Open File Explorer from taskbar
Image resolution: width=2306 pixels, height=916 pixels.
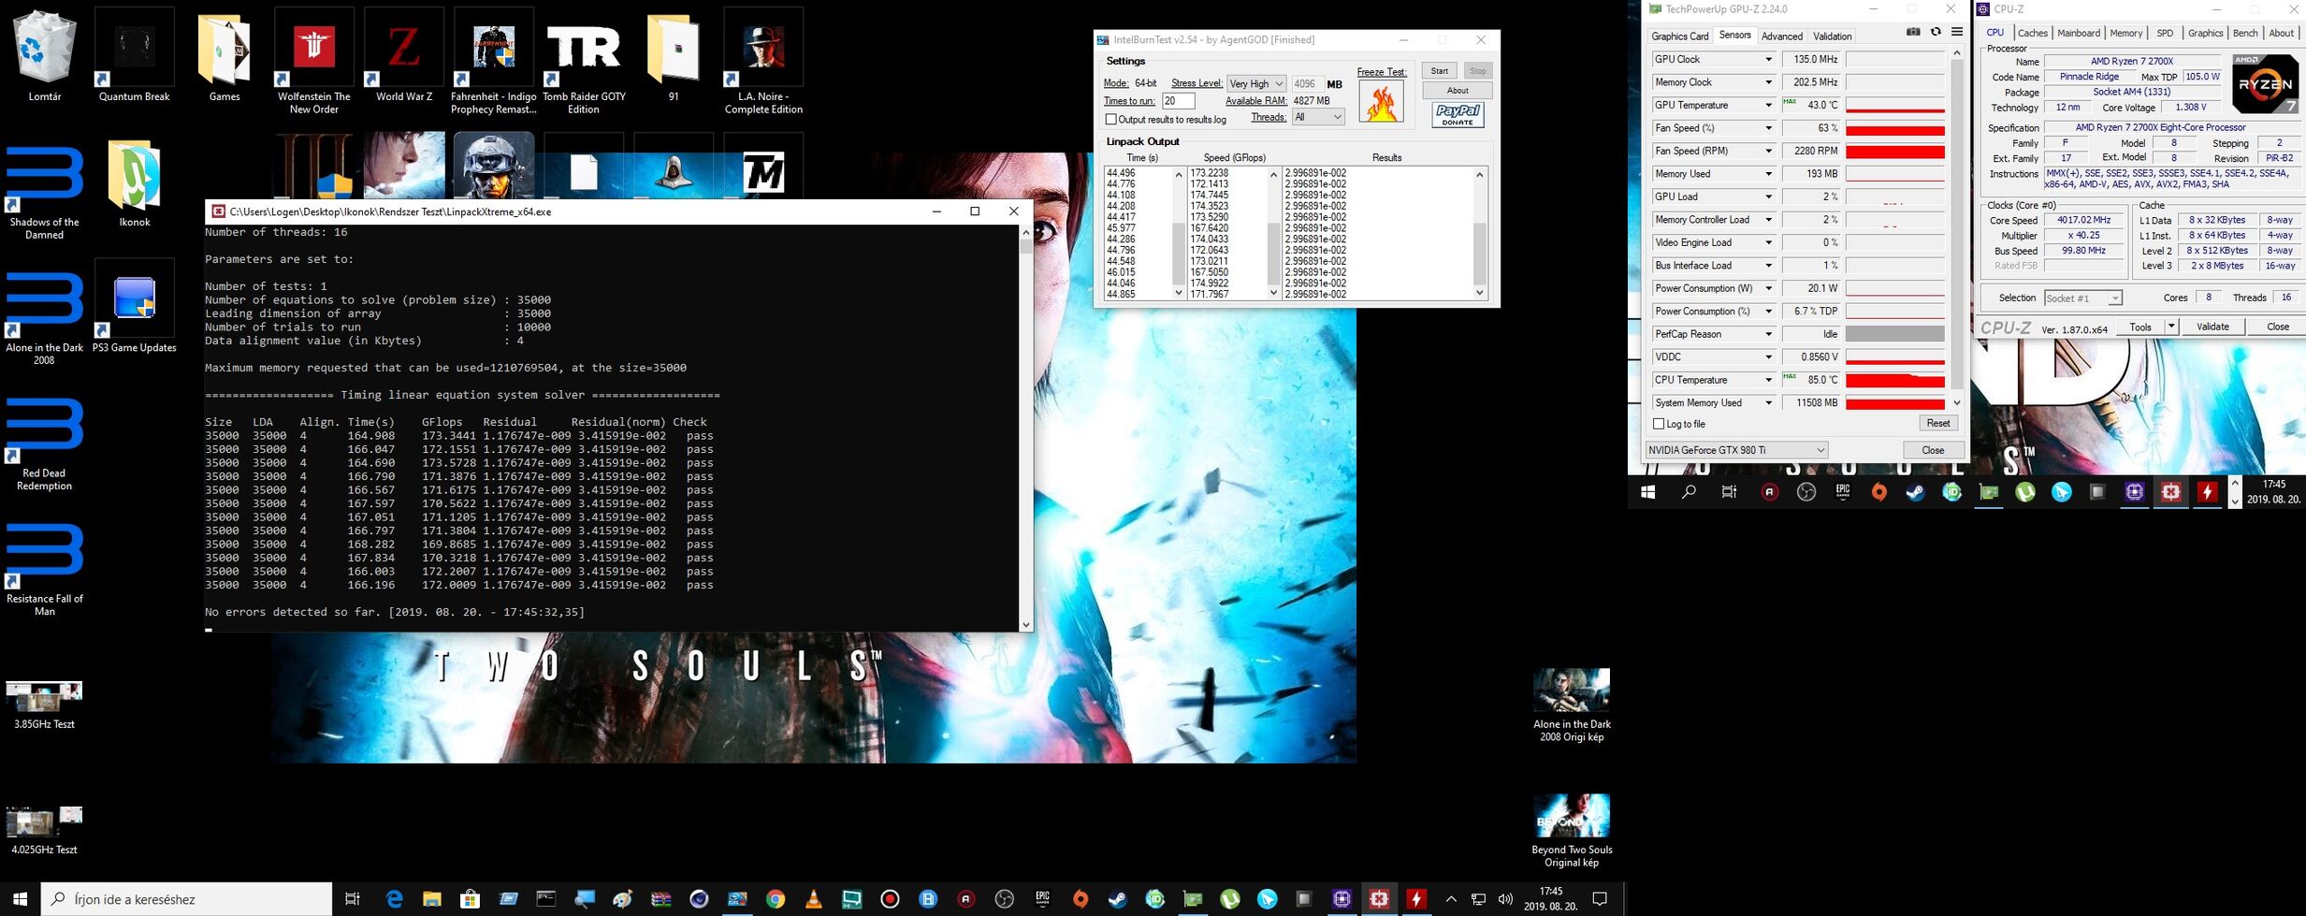(431, 899)
